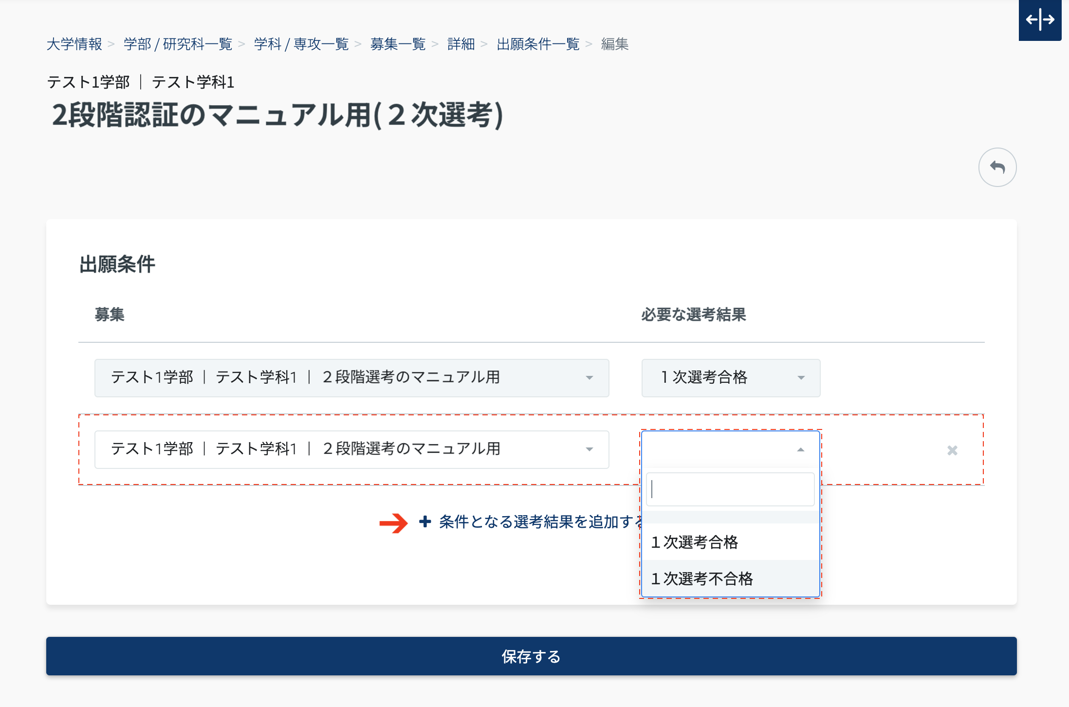Choose the blank option in dropdown list
This screenshot has width=1069, height=707.
730,517
